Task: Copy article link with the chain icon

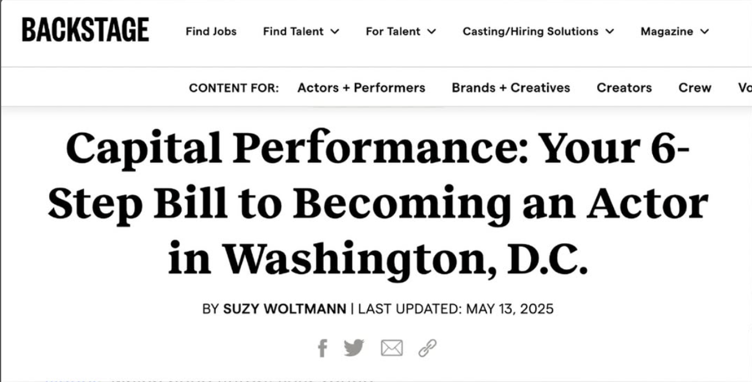Action: click(x=427, y=348)
